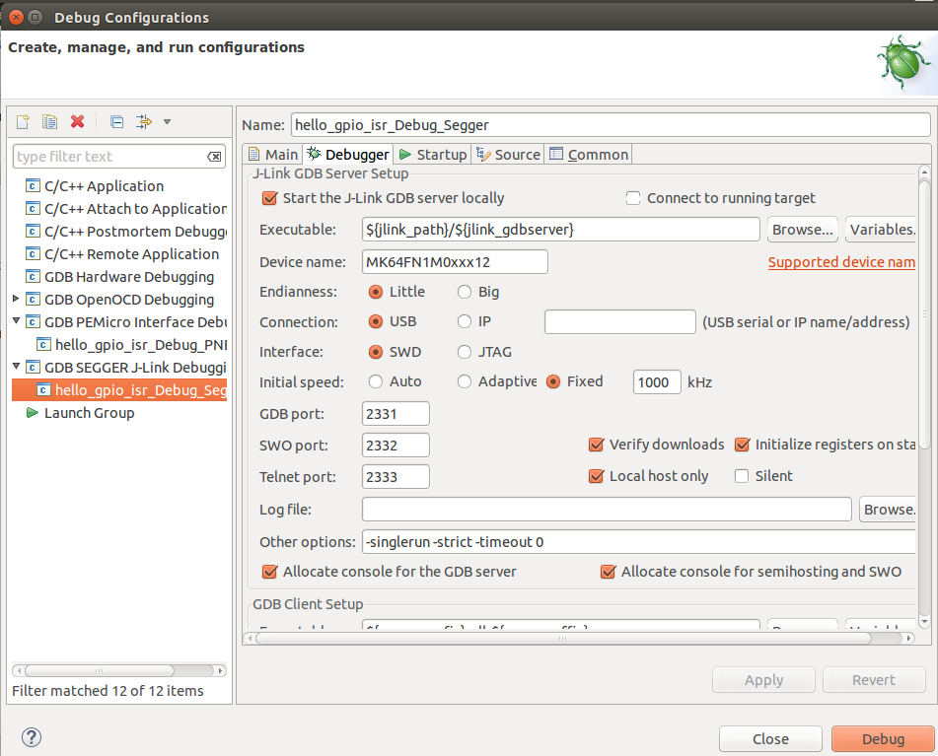The width and height of the screenshot is (938, 756).
Task: Click the configuration Name input field
Action: 611,125
